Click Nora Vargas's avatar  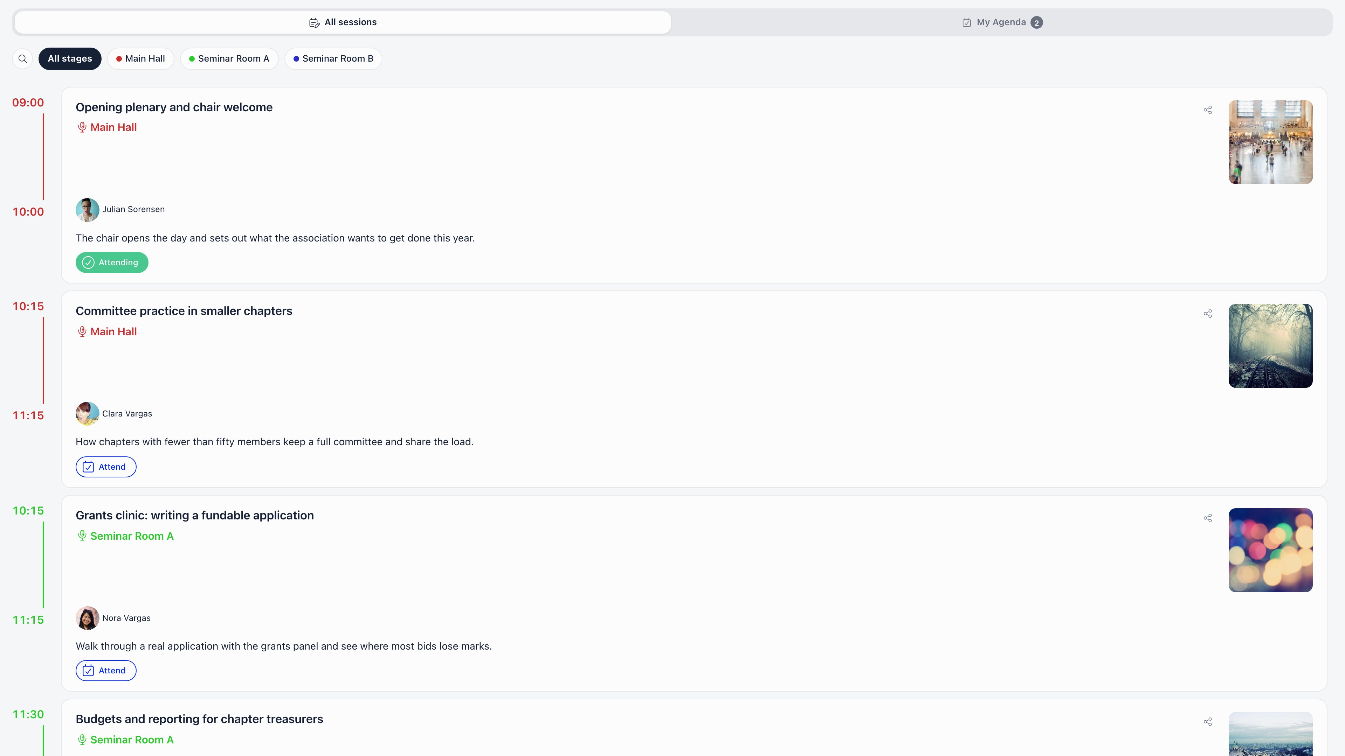pos(87,618)
